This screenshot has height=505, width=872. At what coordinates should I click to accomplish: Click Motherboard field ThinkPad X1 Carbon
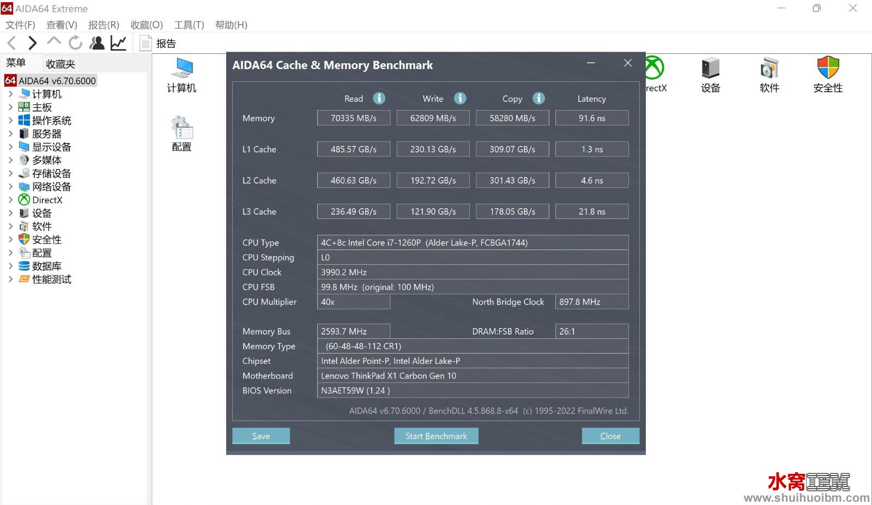(x=473, y=375)
